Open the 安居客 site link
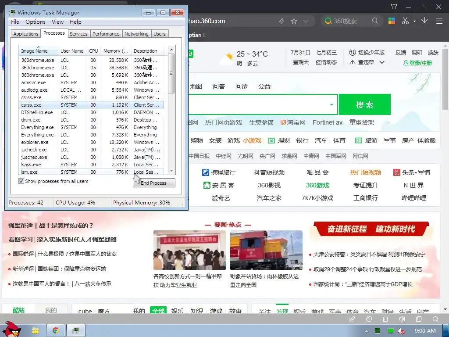Screen dimensions: 449x337 click(x=219, y=186)
